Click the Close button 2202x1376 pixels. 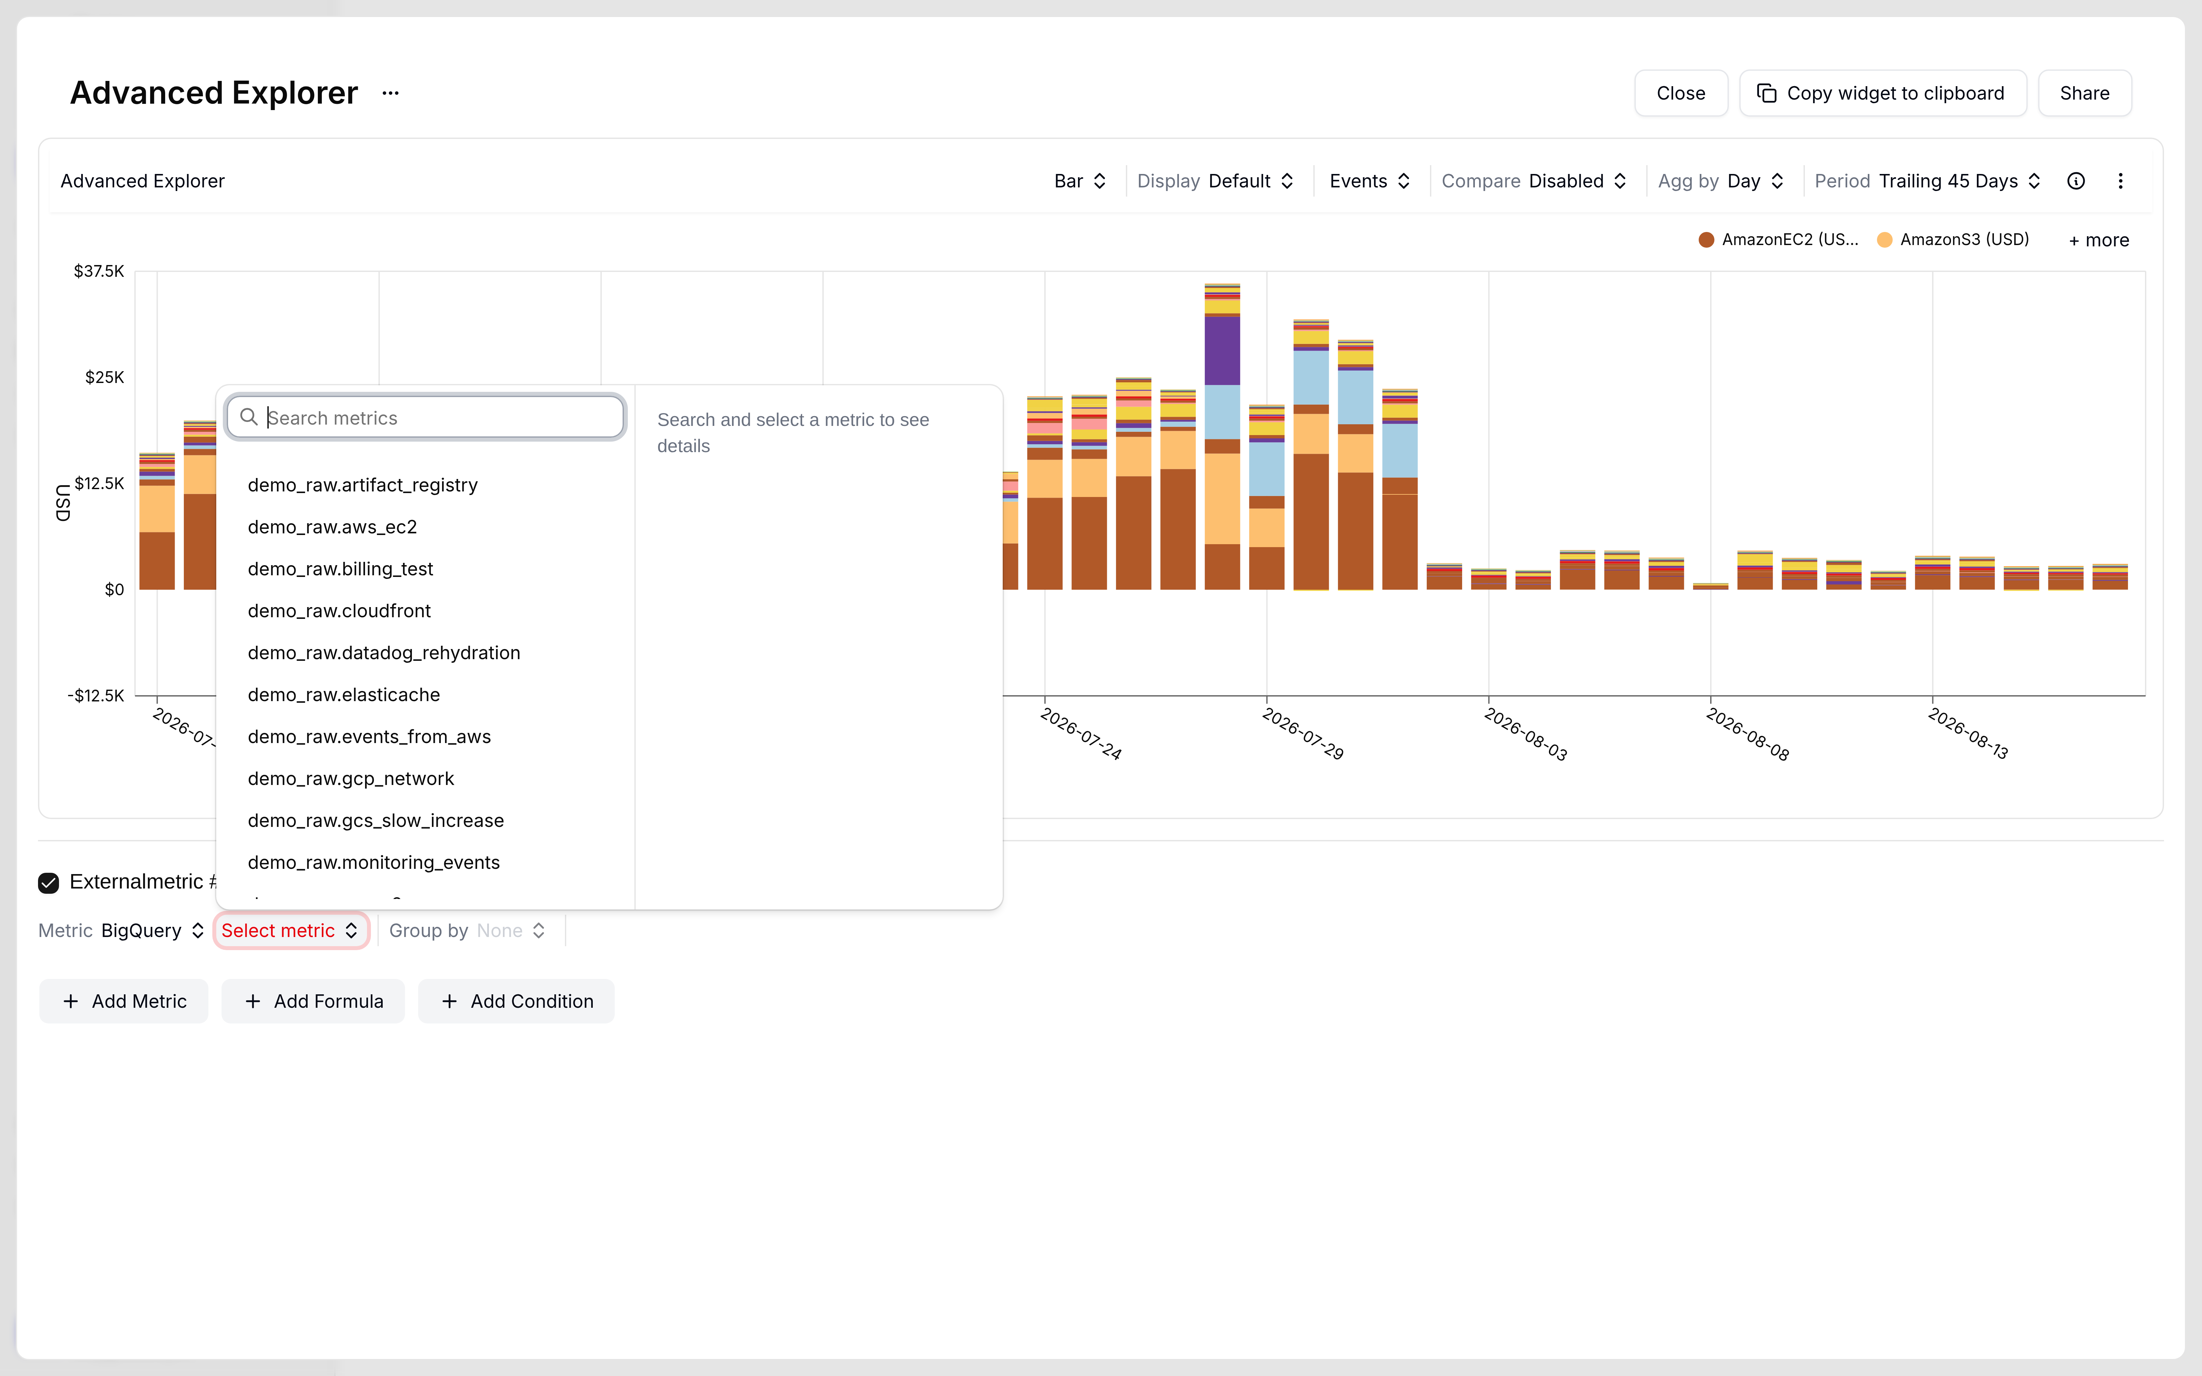coord(1681,93)
